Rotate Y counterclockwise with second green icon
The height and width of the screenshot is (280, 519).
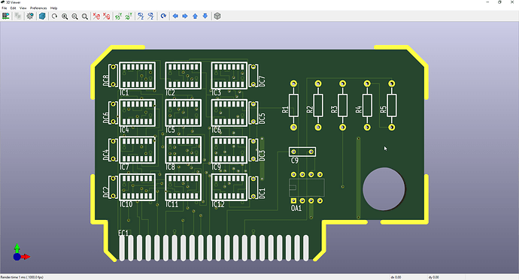click(129, 17)
